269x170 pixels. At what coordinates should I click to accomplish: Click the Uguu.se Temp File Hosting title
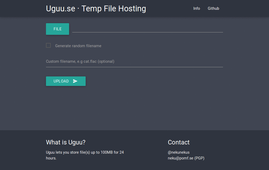96,9
